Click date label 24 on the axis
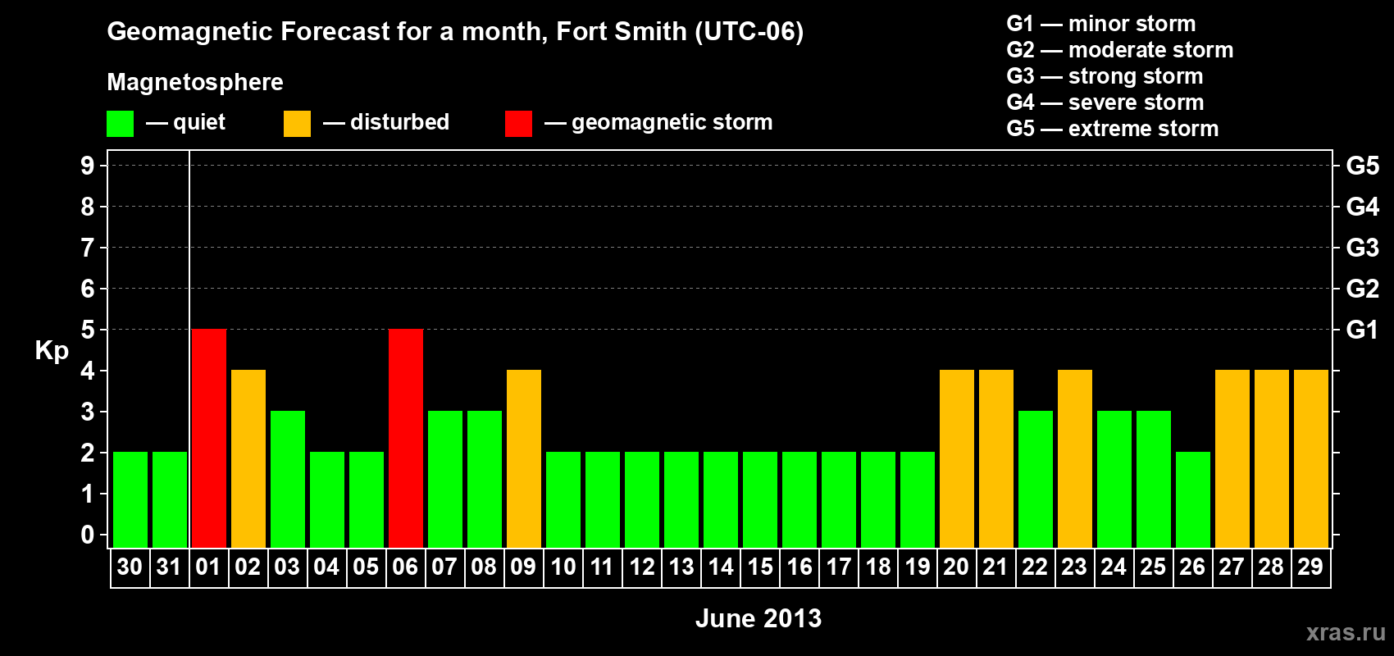Screen dimensions: 1394x656 tap(1114, 567)
